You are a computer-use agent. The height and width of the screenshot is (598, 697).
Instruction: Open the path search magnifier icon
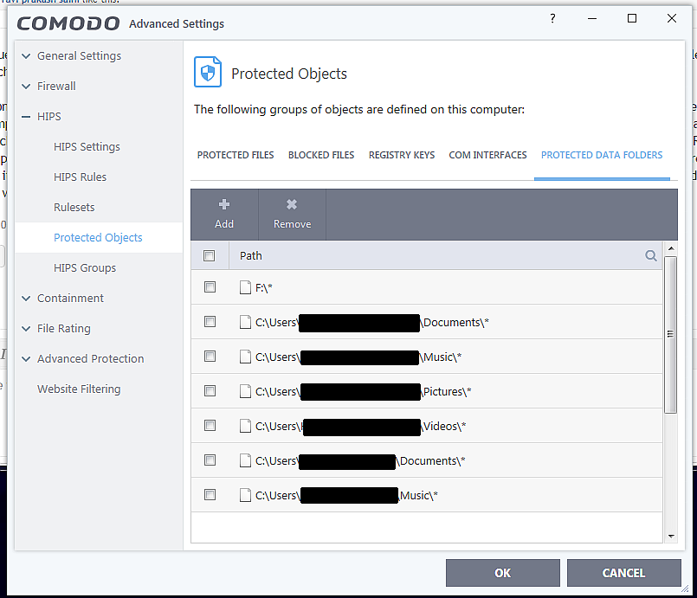(x=651, y=255)
